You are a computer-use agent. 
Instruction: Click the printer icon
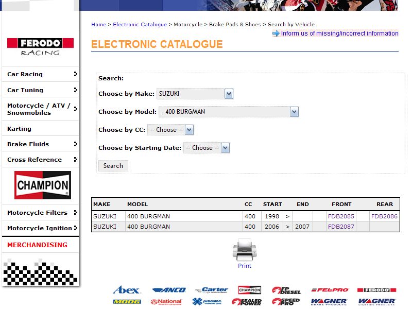coord(244,250)
